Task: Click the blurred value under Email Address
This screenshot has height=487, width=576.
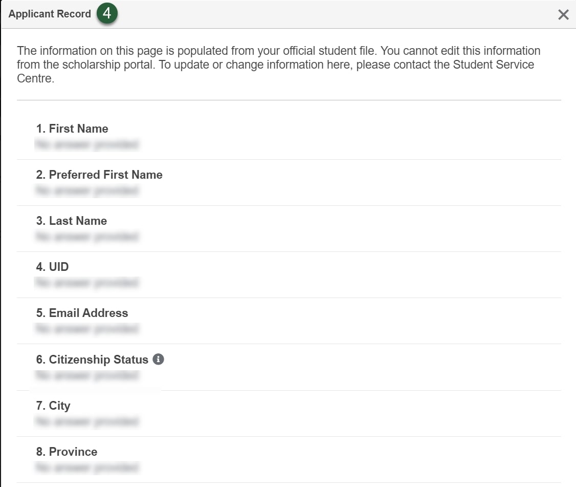Action: coord(87,329)
